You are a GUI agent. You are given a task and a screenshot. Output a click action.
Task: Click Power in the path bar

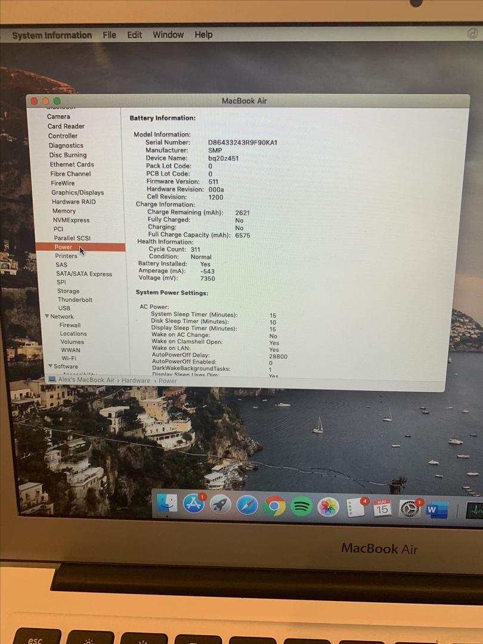coord(168,380)
